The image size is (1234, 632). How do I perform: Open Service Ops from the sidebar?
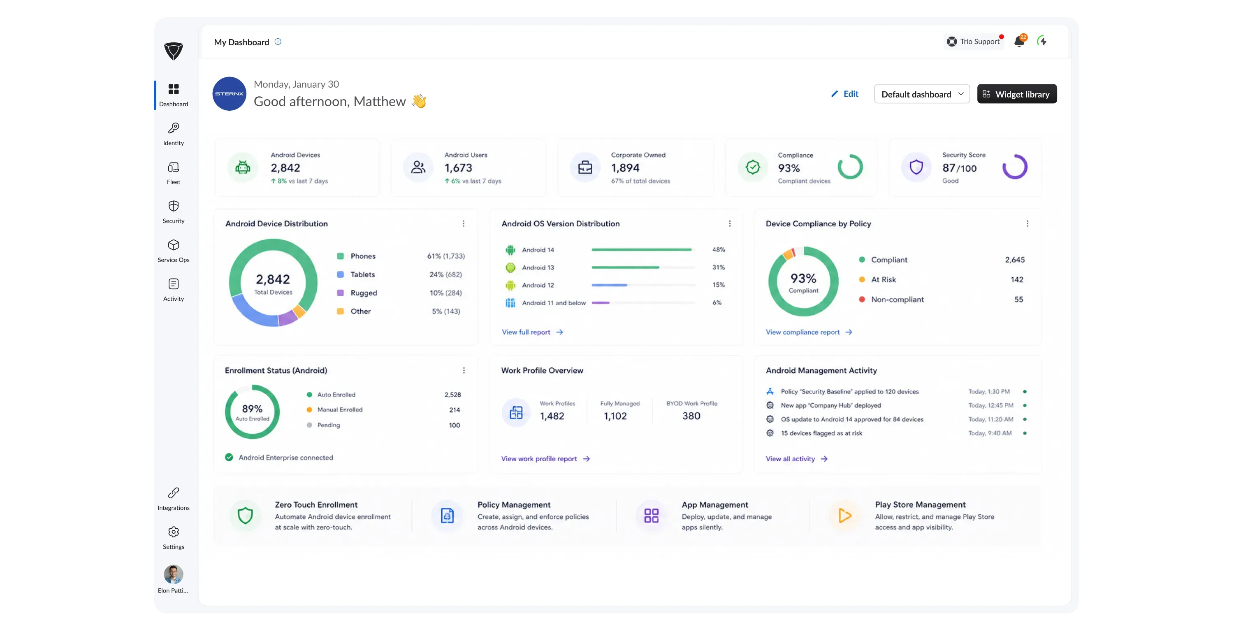174,251
